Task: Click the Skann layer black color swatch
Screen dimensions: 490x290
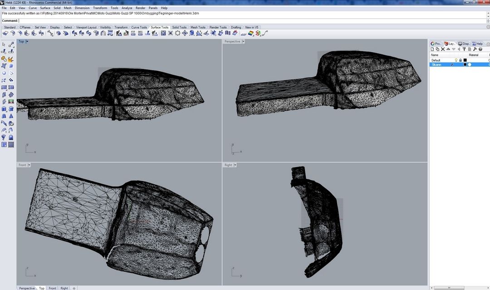Action: point(465,65)
